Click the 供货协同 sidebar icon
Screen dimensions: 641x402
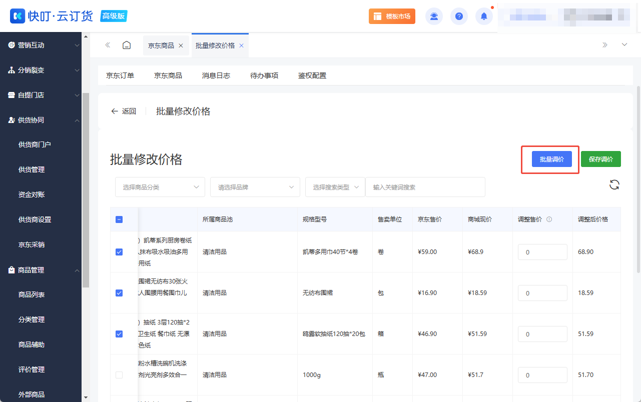click(x=12, y=120)
